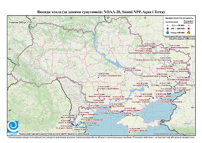The height and width of the screenshot is (143, 202).
Task: Select the blue marker on the Luhansk border
Action: tap(189, 77)
